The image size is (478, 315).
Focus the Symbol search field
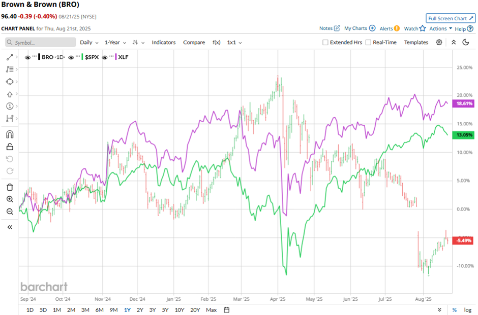[41, 42]
